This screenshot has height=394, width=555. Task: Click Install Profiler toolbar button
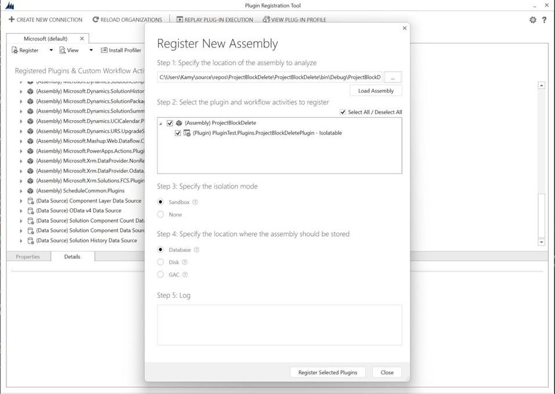[x=121, y=50]
